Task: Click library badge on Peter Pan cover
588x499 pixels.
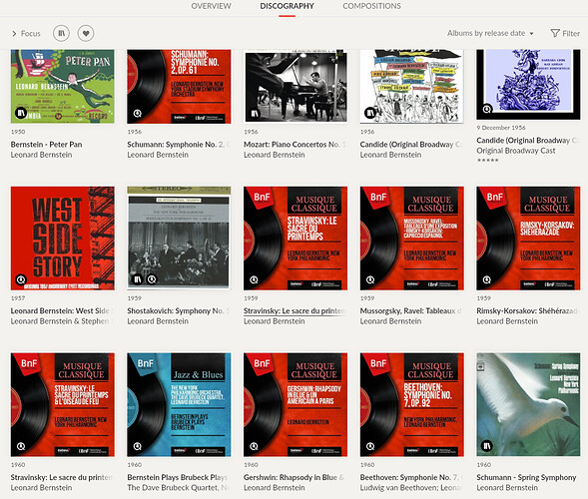Action: 21,113
